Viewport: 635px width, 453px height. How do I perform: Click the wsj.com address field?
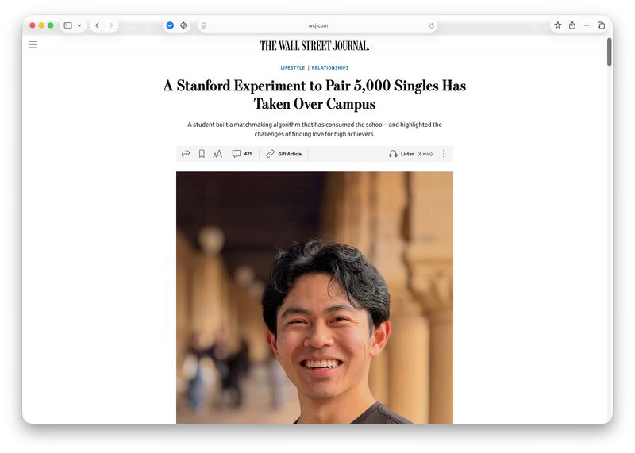tap(318, 25)
